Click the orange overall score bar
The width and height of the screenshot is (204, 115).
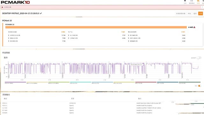pyautogui.click(x=96, y=27)
